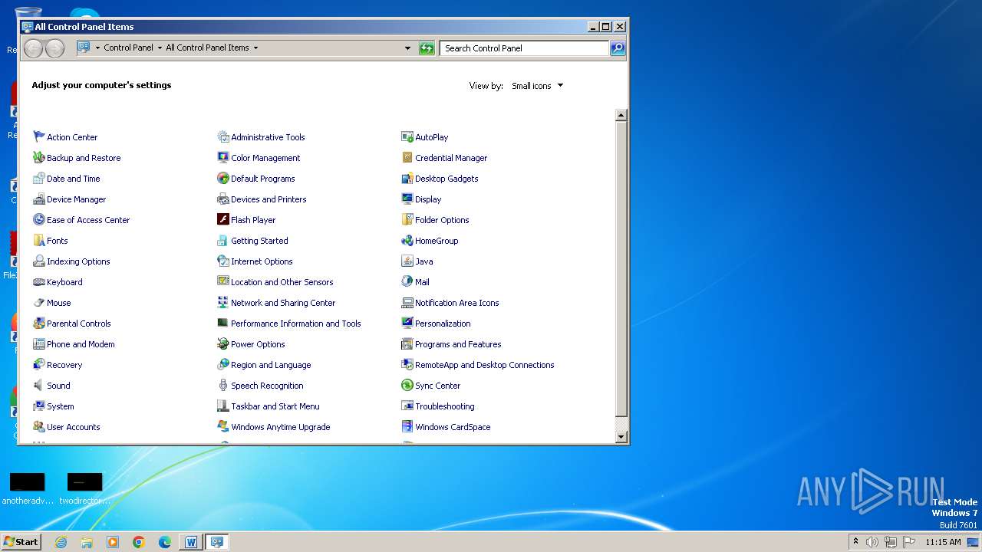The image size is (982, 552).
Task: Open Google Chrome from taskbar
Action: click(139, 542)
